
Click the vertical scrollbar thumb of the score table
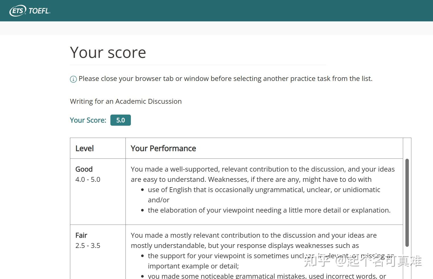(x=407, y=203)
